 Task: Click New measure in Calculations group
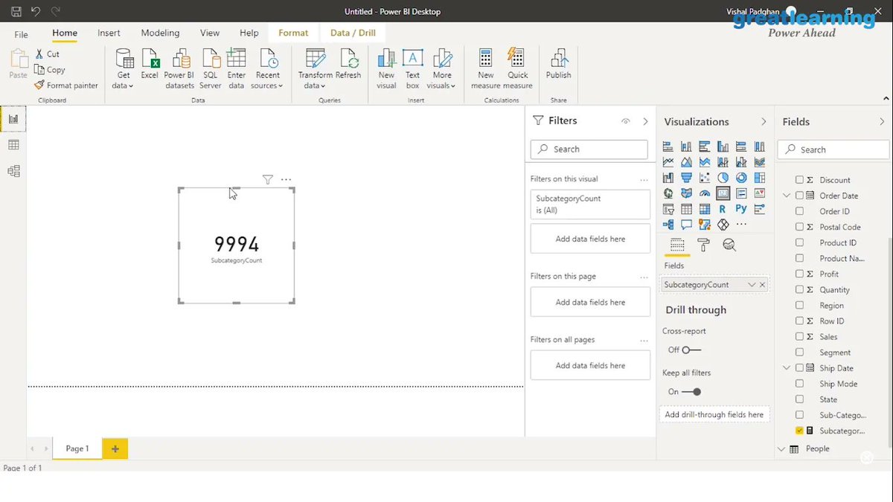click(486, 68)
